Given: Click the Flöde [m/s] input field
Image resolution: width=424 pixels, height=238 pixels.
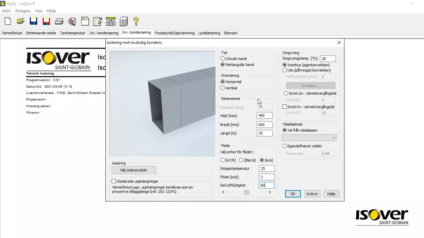Looking at the screenshot, I should click(x=267, y=177).
